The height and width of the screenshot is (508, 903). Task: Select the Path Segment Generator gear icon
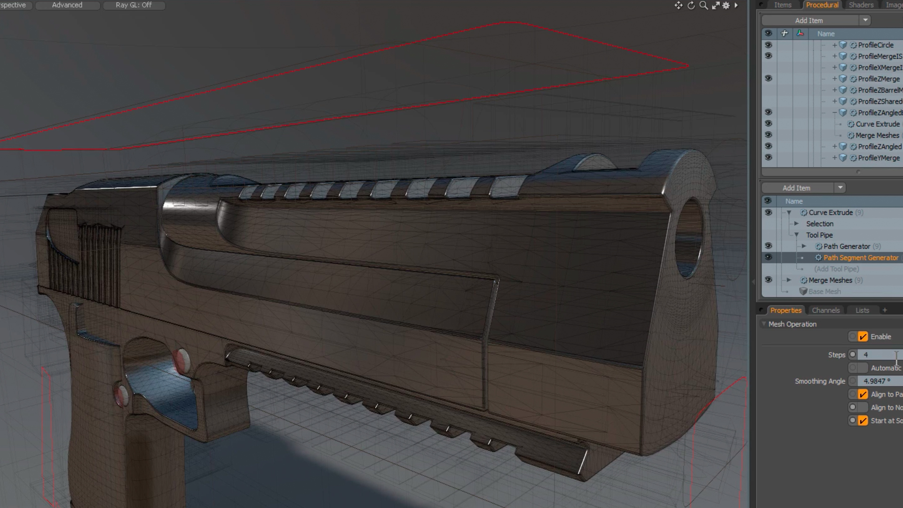point(818,257)
